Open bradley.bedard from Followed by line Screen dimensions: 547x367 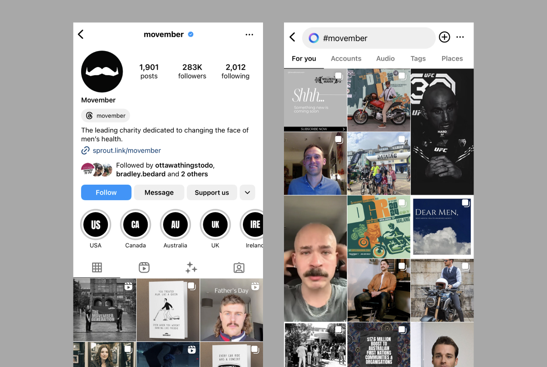(x=141, y=174)
